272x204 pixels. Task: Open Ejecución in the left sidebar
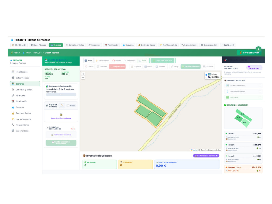tap(25, 107)
